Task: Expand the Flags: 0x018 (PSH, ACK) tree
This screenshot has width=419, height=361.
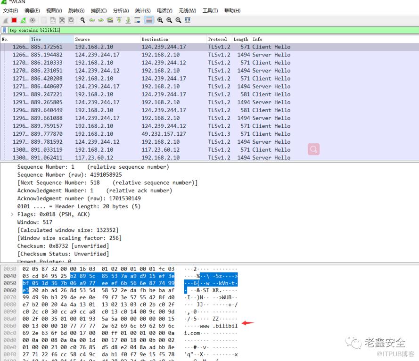Action: point(12,214)
